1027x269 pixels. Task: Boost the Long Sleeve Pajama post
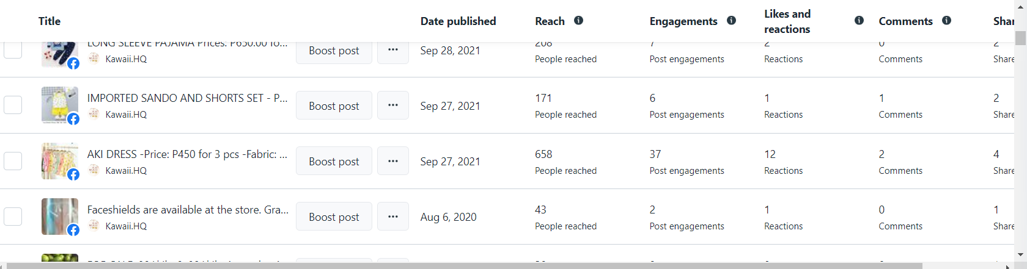coord(334,51)
